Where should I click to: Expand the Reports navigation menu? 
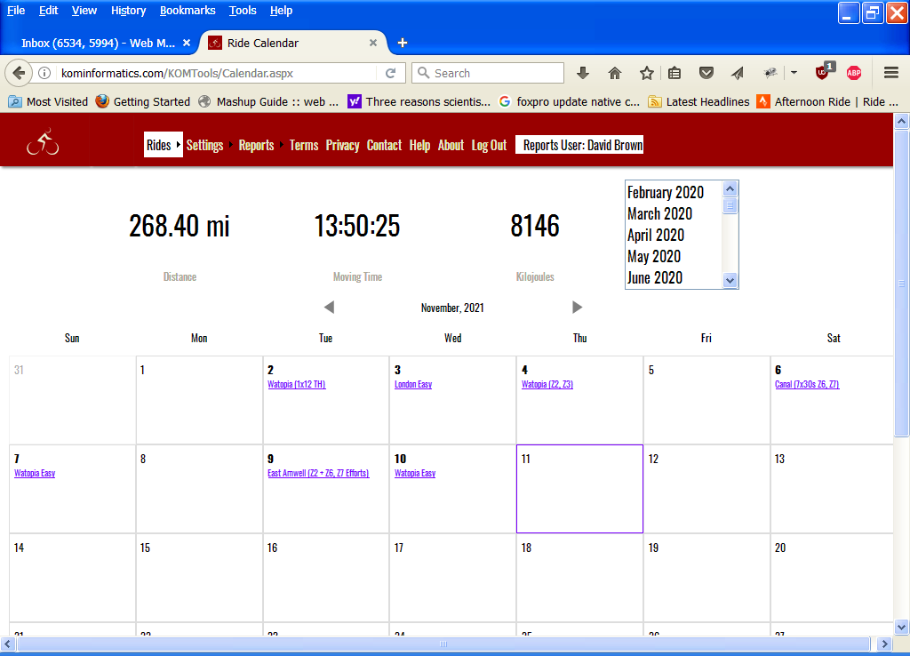pos(256,145)
